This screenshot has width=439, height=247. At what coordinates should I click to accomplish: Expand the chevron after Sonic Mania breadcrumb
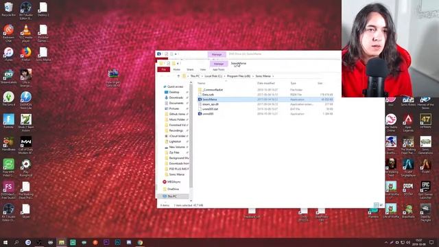(x=273, y=76)
